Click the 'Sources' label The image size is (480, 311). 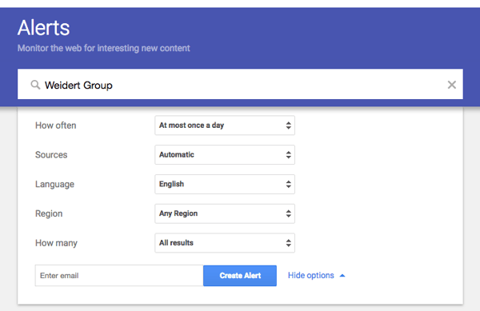(x=51, y=155)
